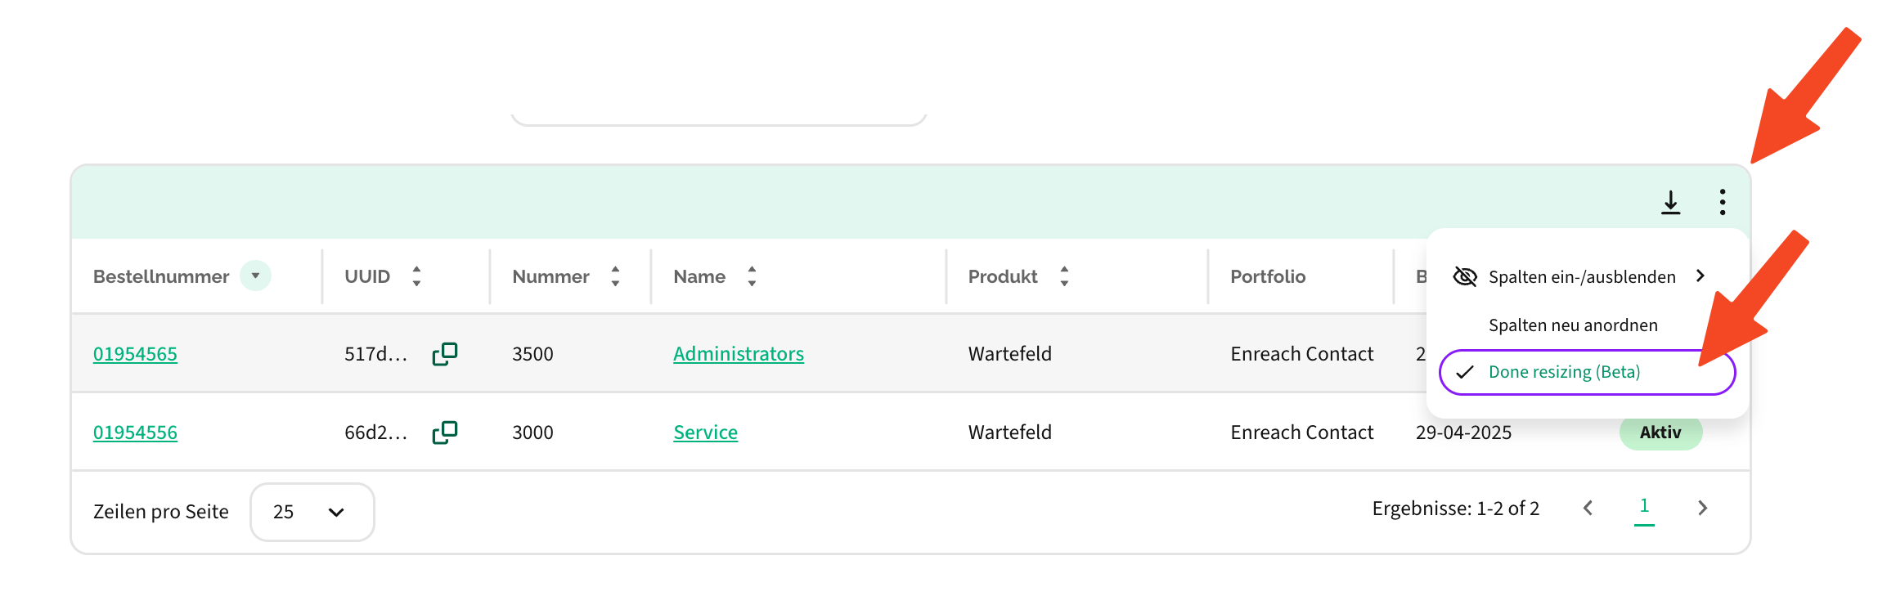Open order link 01954565
Image resolution: width=1887 pixels, height=605 pixels.
coord(135,354)
